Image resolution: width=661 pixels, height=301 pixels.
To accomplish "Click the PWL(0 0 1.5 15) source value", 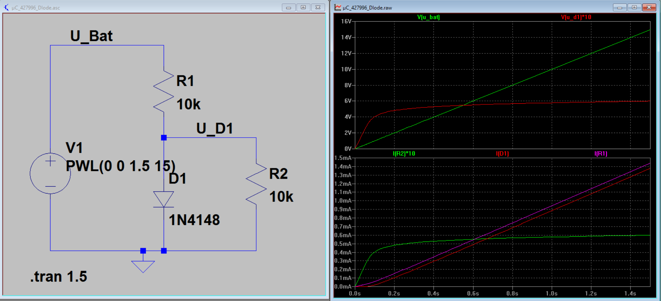I will coord(121,166).
